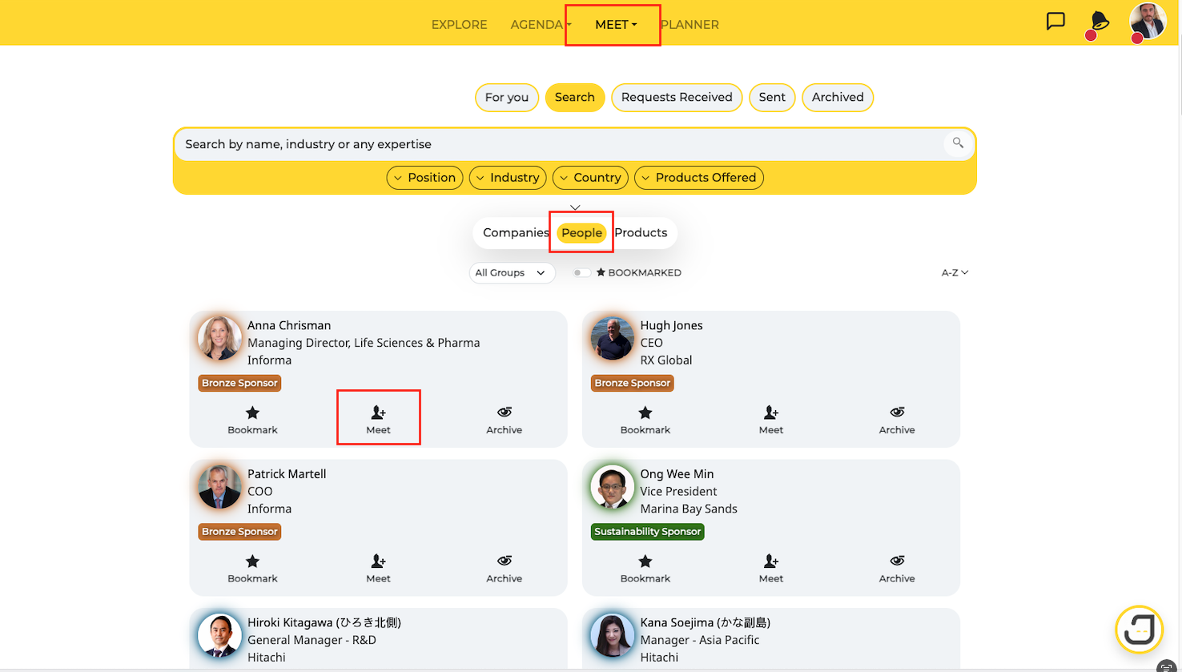Screen dimensions: 1182x672
Task: Bookmark Patrick Martell
Action: coord(252,569)
